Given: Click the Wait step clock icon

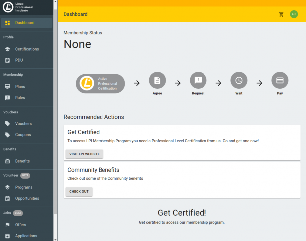Looking at the screenshot, I should coord(239,80).
